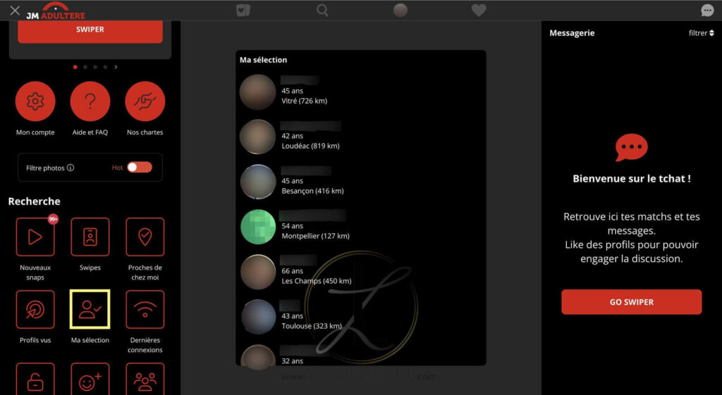The image size is (722, 395).
Task: Open the 43 ans Toulouse profile photo
Action: 258,318
